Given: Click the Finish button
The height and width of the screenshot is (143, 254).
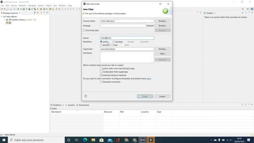Looking at the screenshot, I should coord(145,97).
